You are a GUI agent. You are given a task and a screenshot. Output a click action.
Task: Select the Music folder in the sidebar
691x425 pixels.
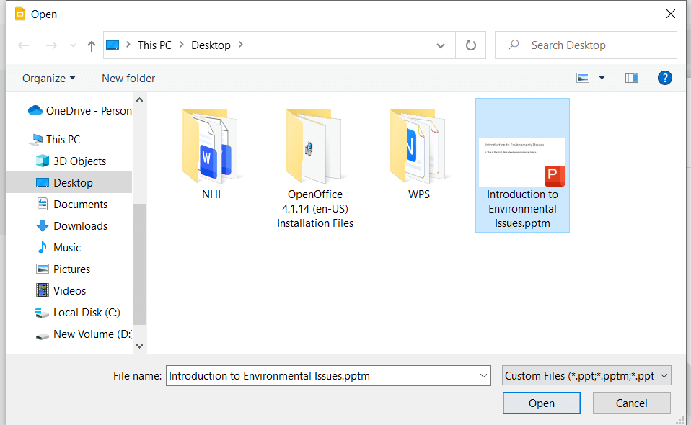68,247
